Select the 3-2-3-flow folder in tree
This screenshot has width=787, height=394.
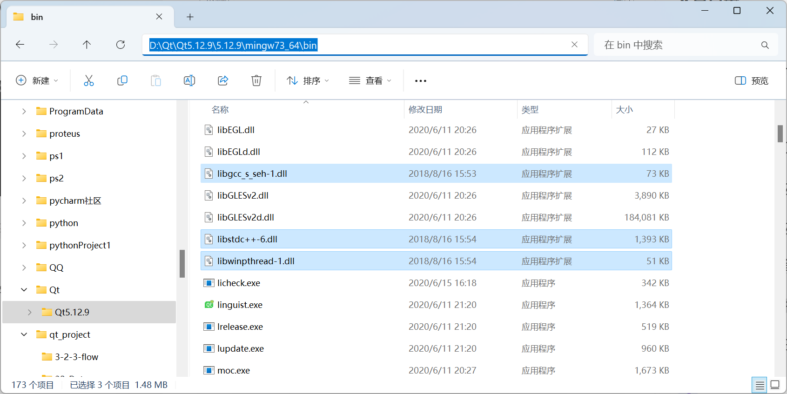tap(76, 357)
